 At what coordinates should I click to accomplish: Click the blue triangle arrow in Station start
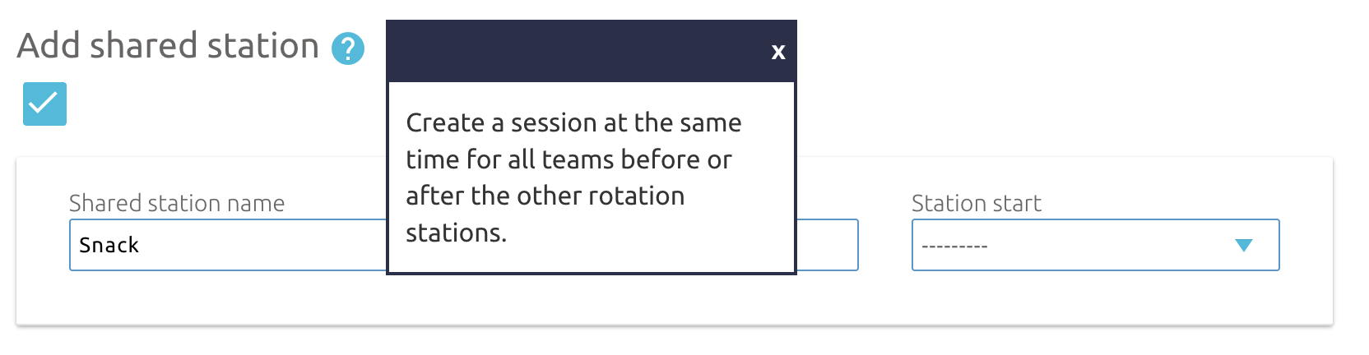click(1244, 245)
